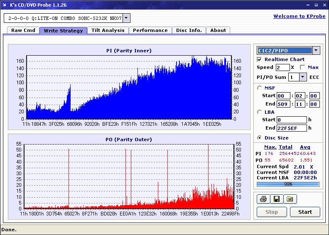Select the LBA radio button
This screenshot has width=329, height=235.
tap(260, 112)
